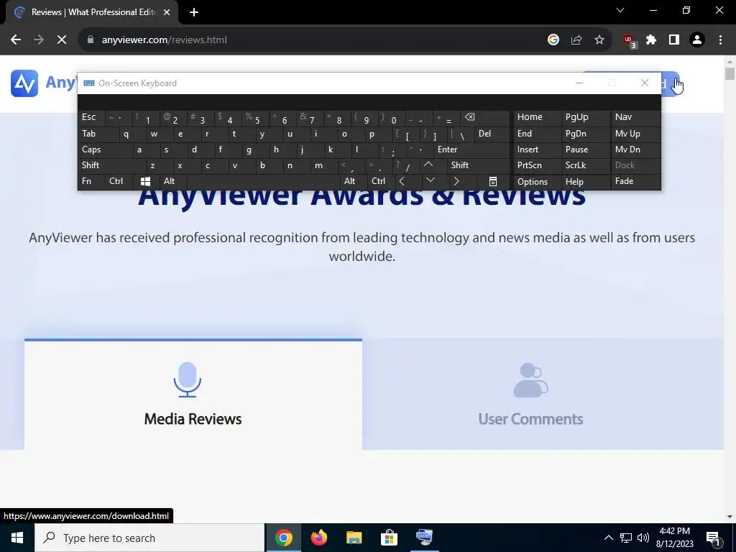736x552 pixels.
Task: Click the Mv Up key on On-Screen Keyboard
Action: (x=635, y=134)
